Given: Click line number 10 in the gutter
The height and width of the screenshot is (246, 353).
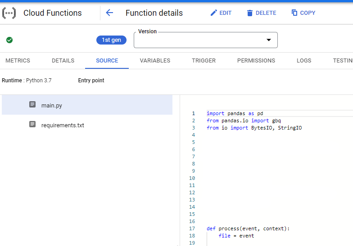Looking at the screenshot, I should 192,178.
